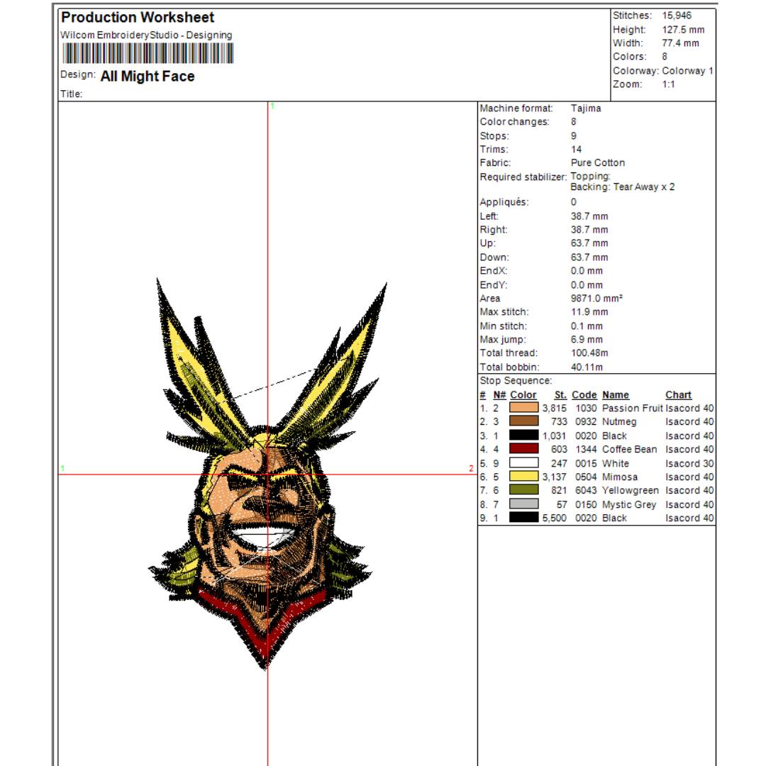This screenshot has height=766, width=766.
Task: Click the fabric value 'Pure Cotton'
Action: pyautogui.click(x=597, y=162)
